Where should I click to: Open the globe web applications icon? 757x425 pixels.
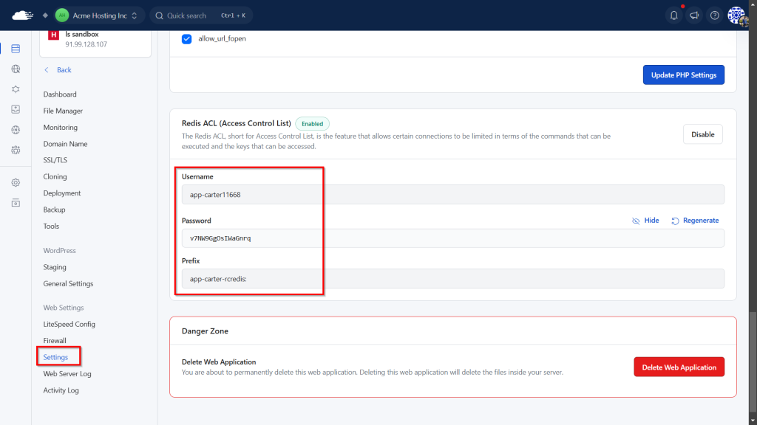pos(16,69)
